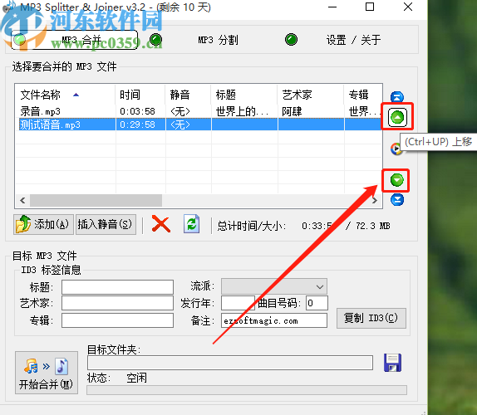The height and width of the screenshot is (415, 477).
Task: Click the 备注 field with ezsoftmagic.com
Action: 274,320
